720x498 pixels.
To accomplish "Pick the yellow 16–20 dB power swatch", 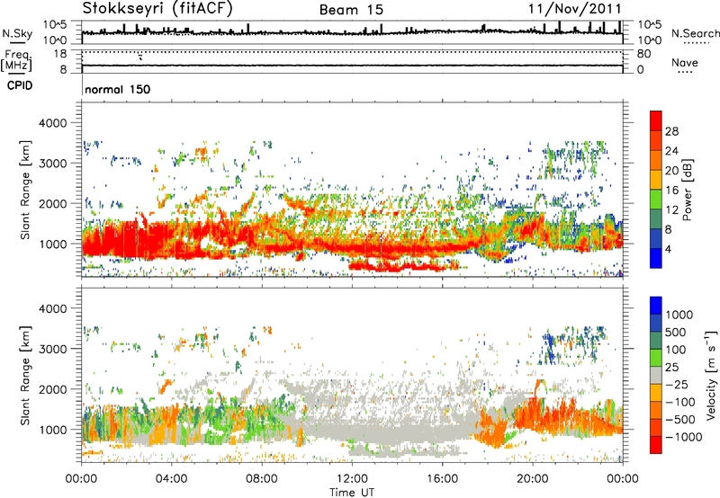I will [656, 180].
